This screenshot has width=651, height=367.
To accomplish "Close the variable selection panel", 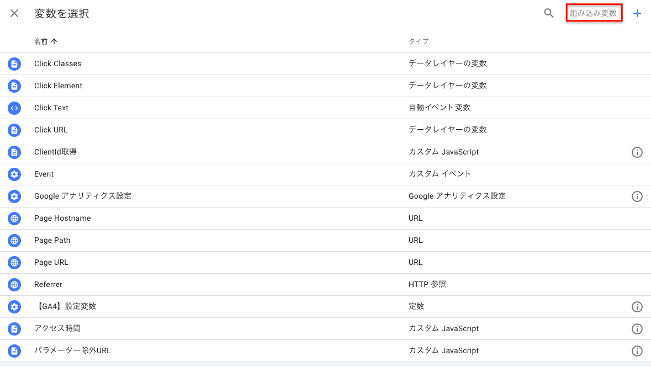I will coord(14,13).
